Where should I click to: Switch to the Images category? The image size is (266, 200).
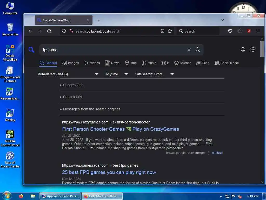point(70,63)
